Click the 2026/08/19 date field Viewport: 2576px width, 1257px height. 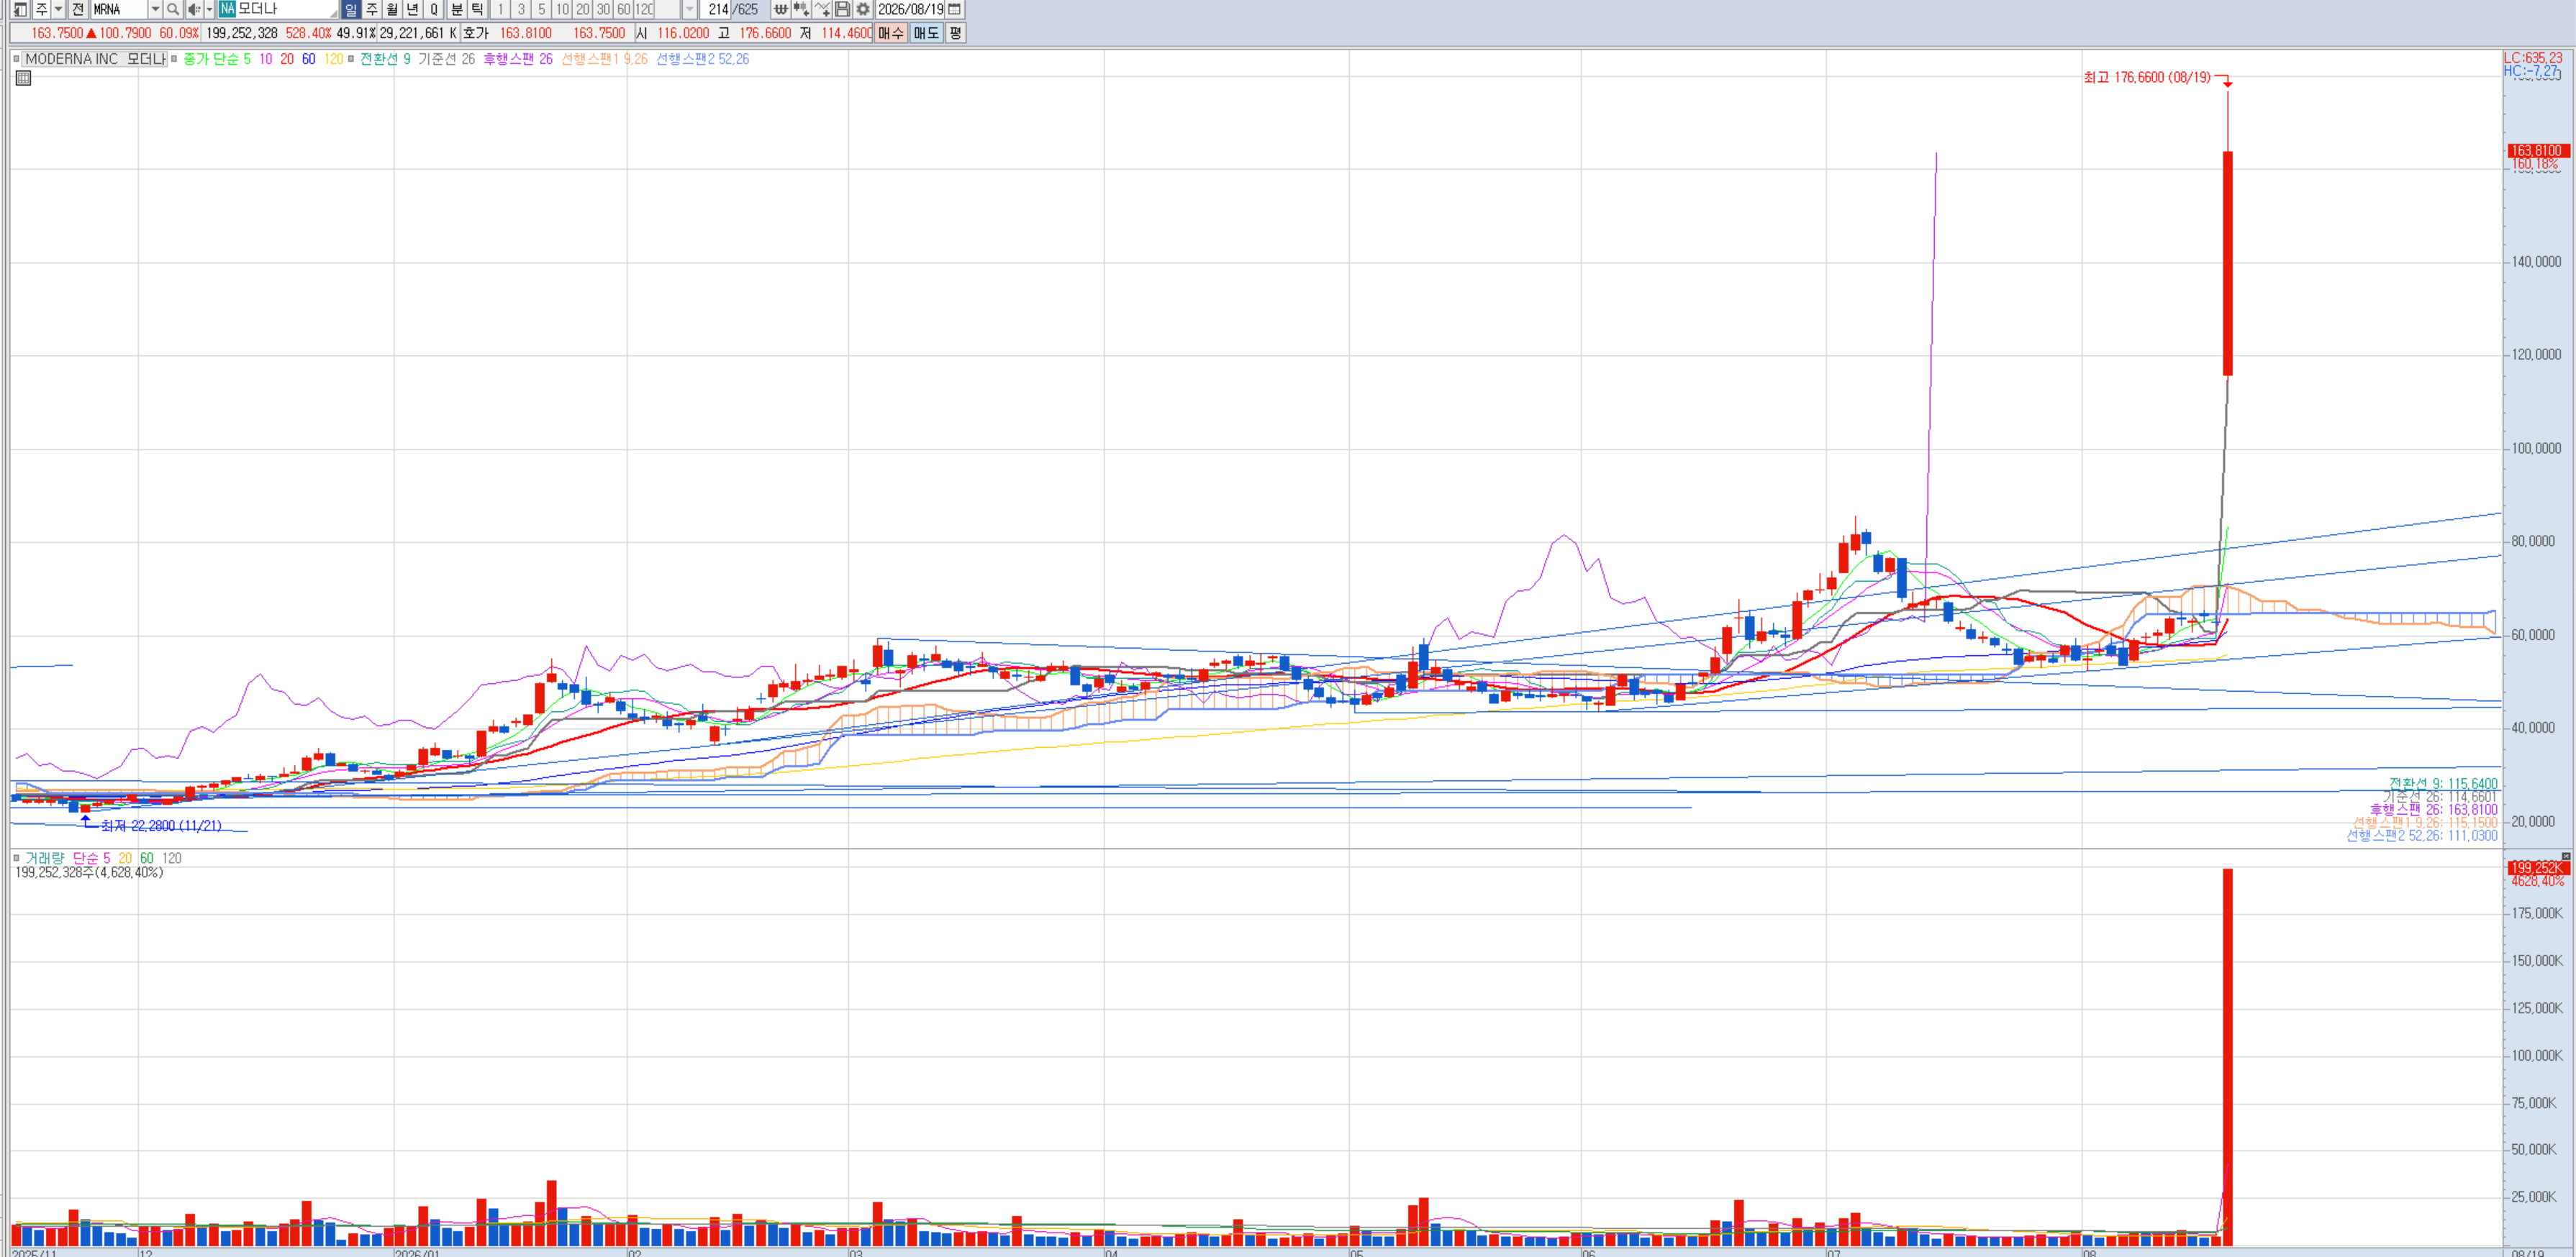(911, 9)
